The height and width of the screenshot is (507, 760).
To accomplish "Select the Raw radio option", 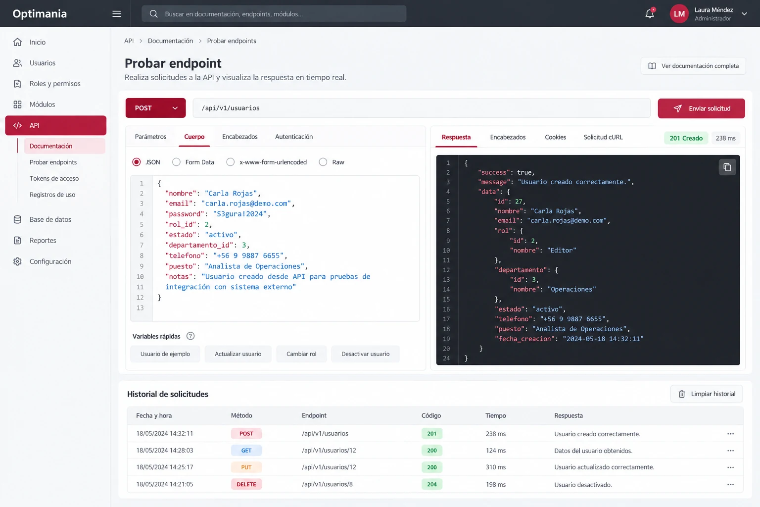I will point(323,162).
